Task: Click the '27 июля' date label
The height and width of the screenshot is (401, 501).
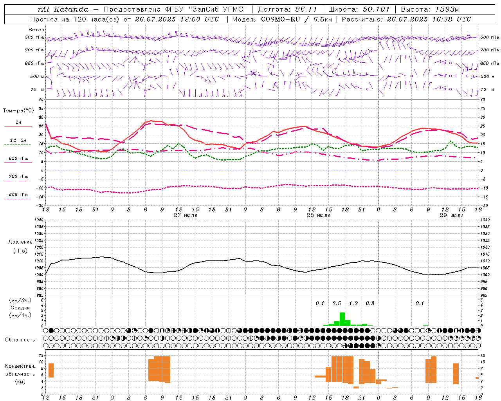Action: 186,215
